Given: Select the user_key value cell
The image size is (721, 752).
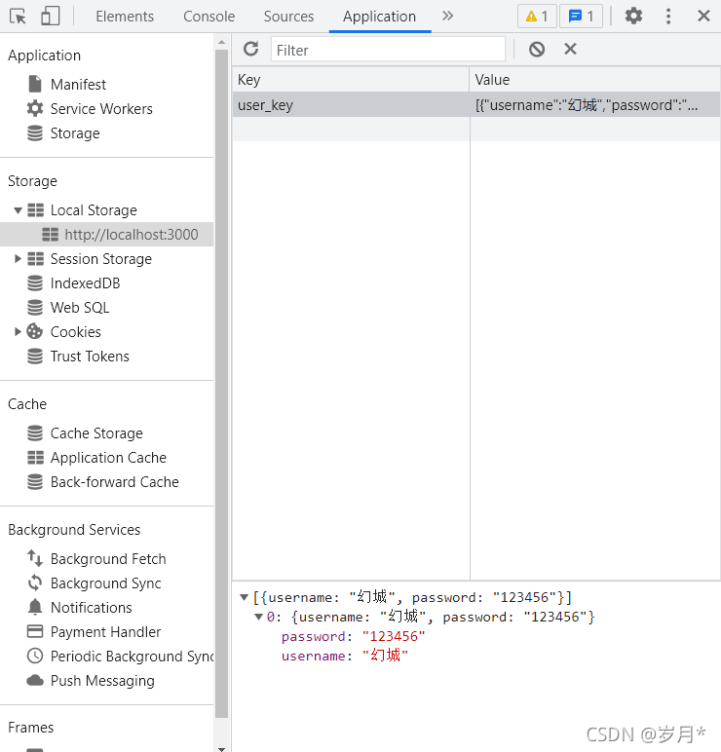Looking at the screenshot, I should [x=595, y=104].
